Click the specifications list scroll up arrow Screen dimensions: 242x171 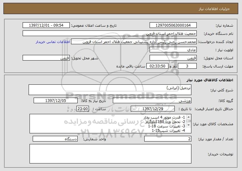pyautogui.click(x=189, y=117)
